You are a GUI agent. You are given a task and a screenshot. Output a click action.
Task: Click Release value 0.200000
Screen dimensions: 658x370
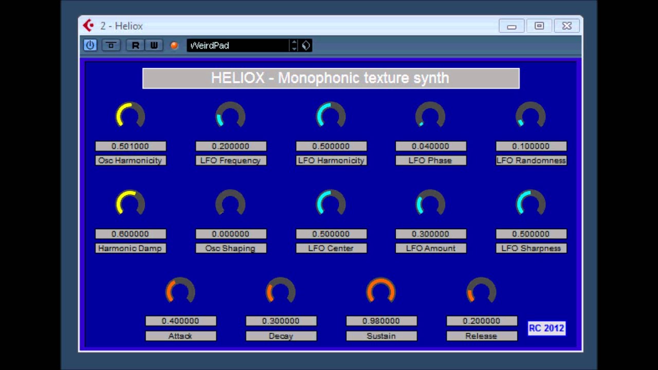pos(482,321)
